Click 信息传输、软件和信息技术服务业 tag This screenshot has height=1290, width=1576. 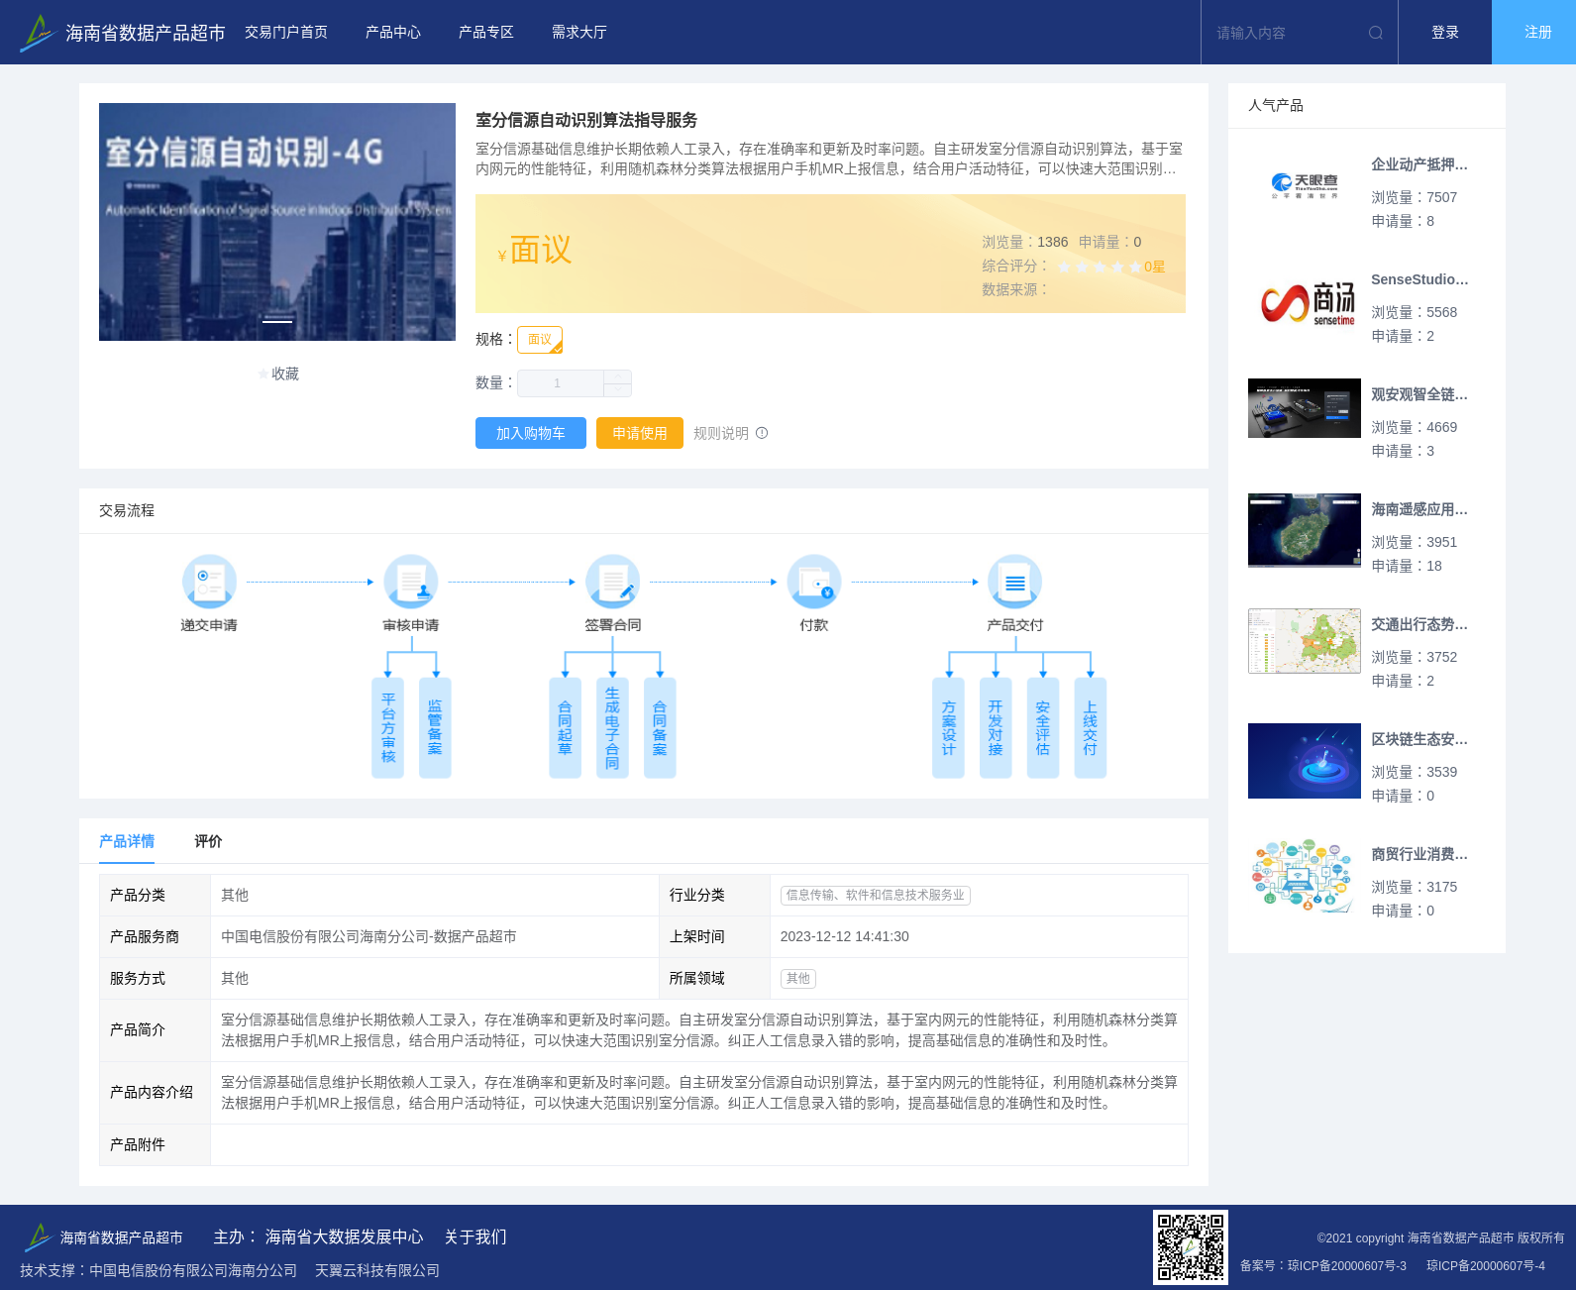(876, 895)
